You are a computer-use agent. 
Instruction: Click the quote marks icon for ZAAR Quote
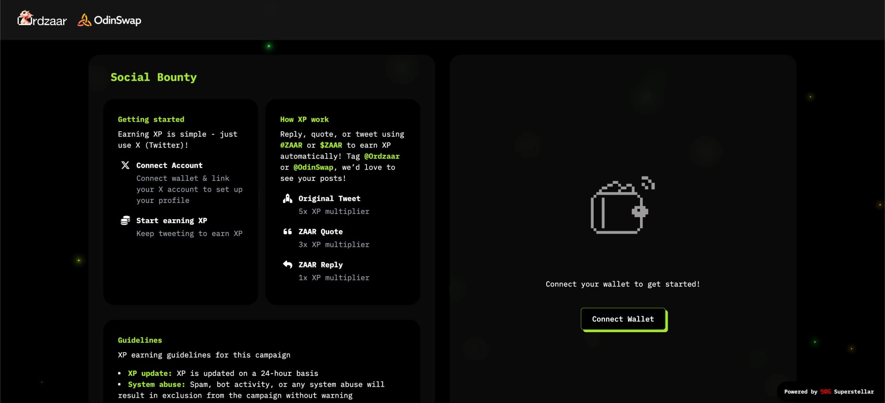pos(287,232)
